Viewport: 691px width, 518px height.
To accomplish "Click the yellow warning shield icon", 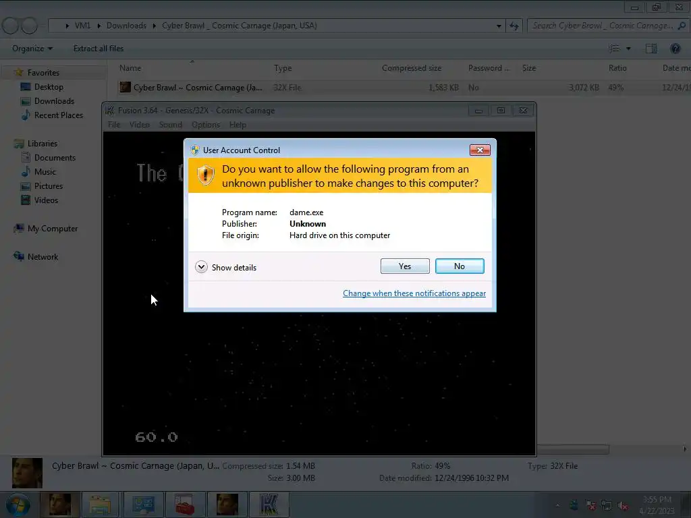I will click(205, 175).
